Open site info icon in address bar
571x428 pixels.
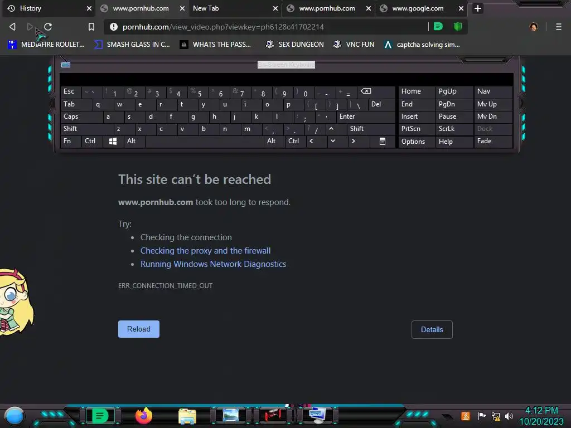click(114, 27)
